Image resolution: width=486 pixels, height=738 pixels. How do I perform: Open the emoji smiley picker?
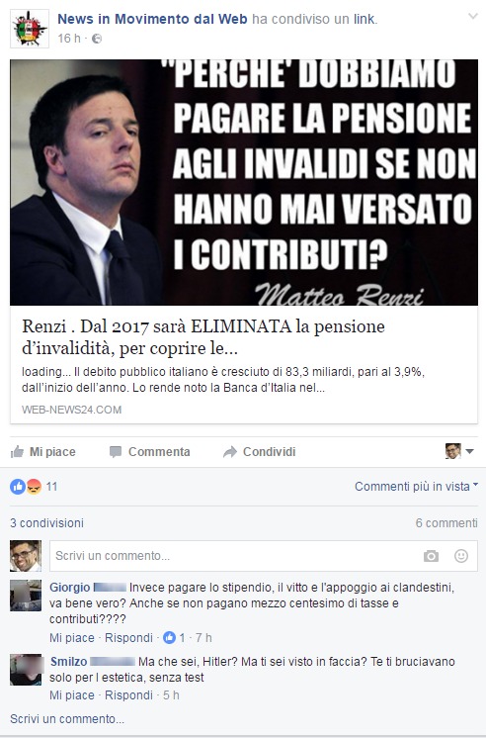[461, 556]
